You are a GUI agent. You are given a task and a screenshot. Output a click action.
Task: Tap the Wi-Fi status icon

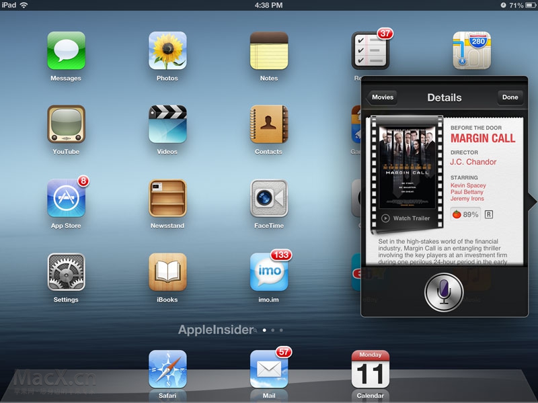tap(24, 5)
